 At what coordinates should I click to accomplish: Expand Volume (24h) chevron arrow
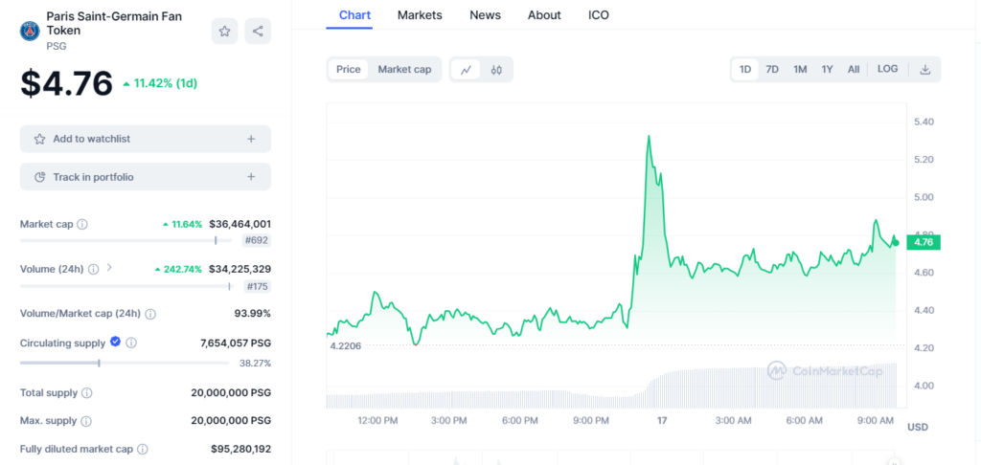pos(109,268)
